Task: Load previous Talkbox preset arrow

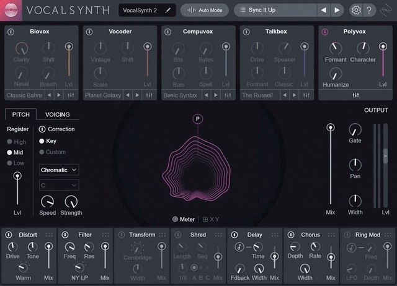Action: (284, 95)
